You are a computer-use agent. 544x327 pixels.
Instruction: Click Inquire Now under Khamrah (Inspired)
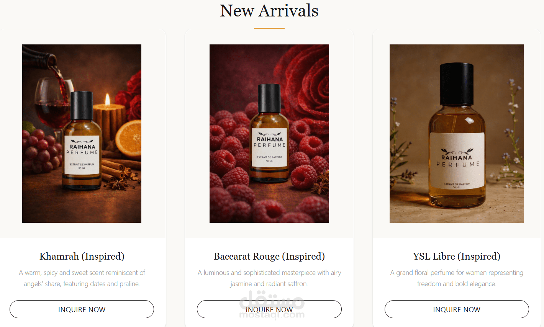pyautogui.click(x=82, y=309)
